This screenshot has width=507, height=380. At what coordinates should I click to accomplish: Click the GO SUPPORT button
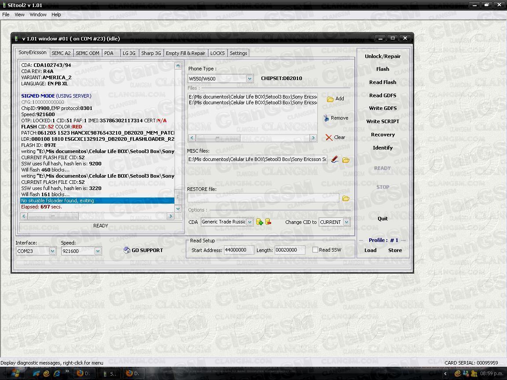coord(143,250)
